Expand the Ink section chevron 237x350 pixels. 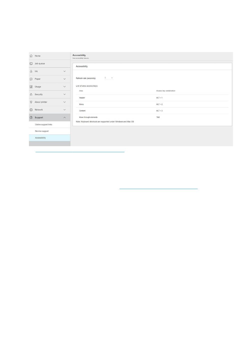point(64,71)
